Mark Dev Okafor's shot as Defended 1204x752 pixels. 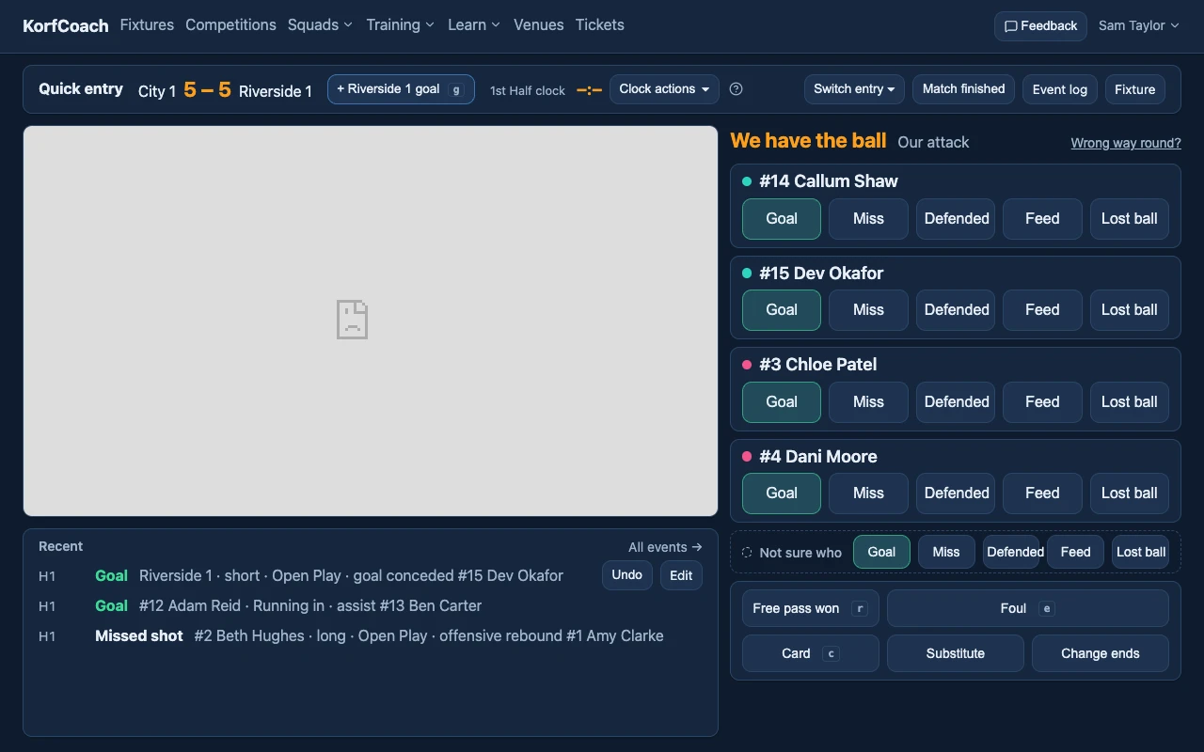(956, 310)
